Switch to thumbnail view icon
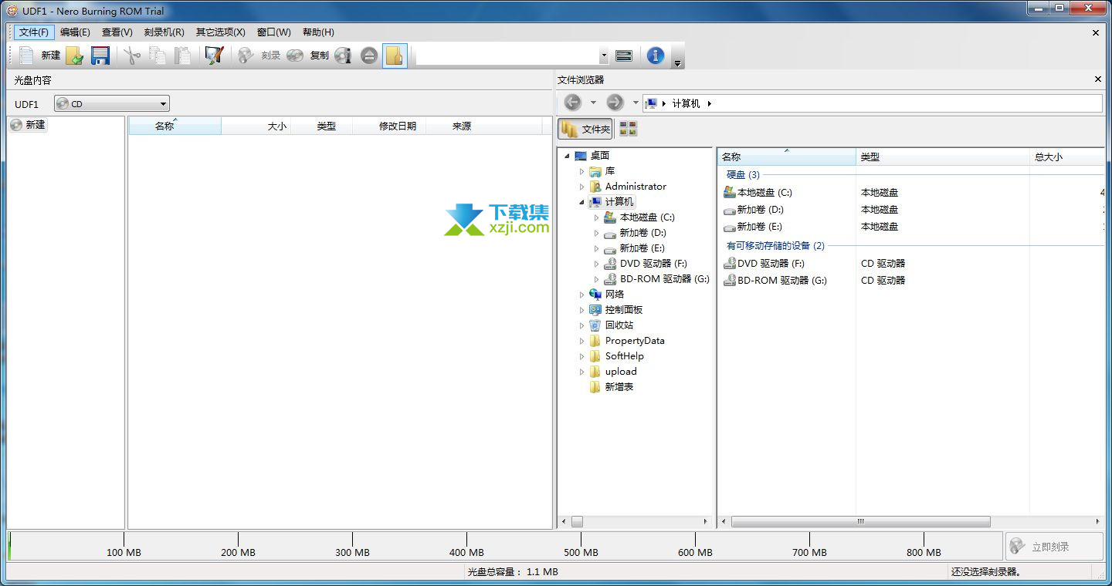The image size is (1112, 586). pyautogui.click(x=628, y=129)
